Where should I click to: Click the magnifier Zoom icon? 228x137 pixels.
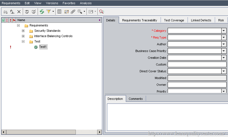[80, 12]
